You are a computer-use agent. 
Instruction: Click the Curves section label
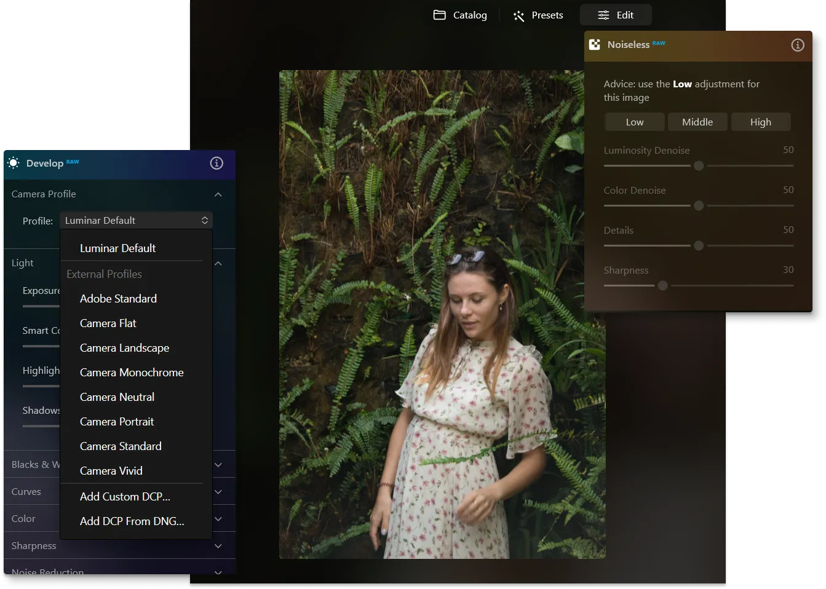pos(26,492)
